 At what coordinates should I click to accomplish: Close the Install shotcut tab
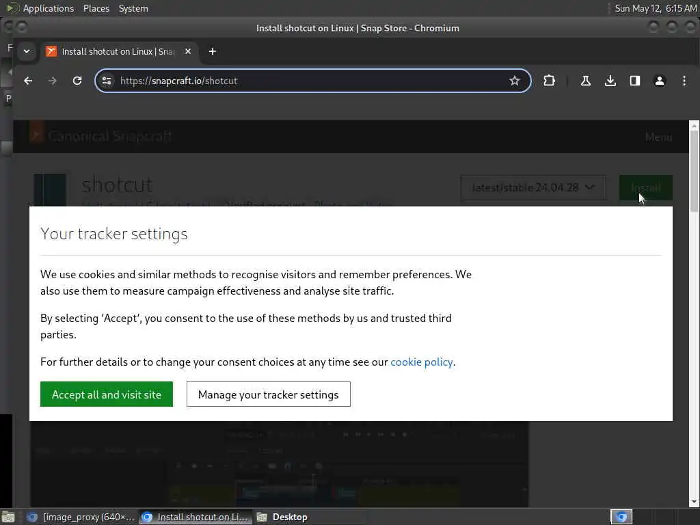pos(188,51)
